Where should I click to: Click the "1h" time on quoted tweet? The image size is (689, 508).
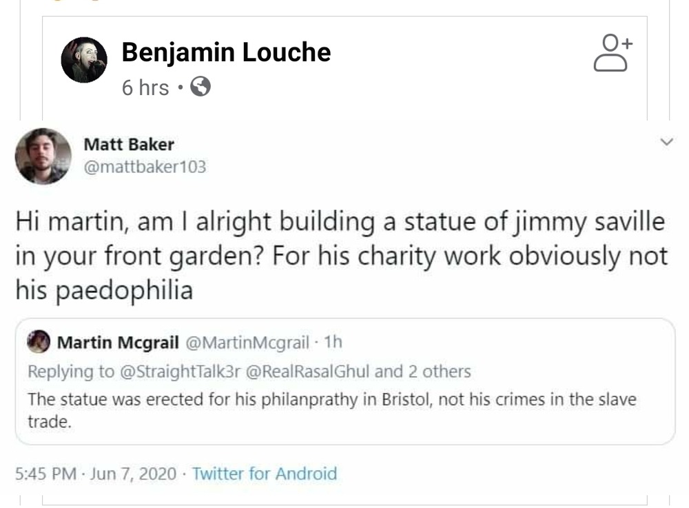333,342
